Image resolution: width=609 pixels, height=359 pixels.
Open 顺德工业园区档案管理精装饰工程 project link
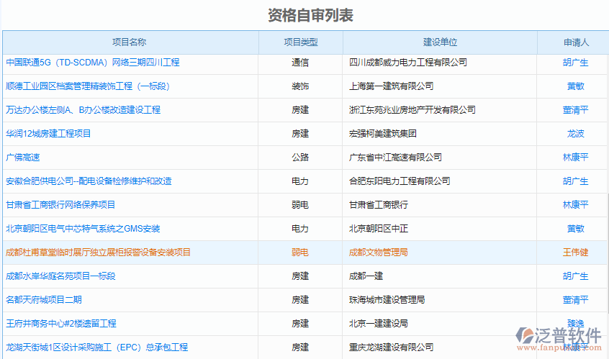(x=88, y=86)
